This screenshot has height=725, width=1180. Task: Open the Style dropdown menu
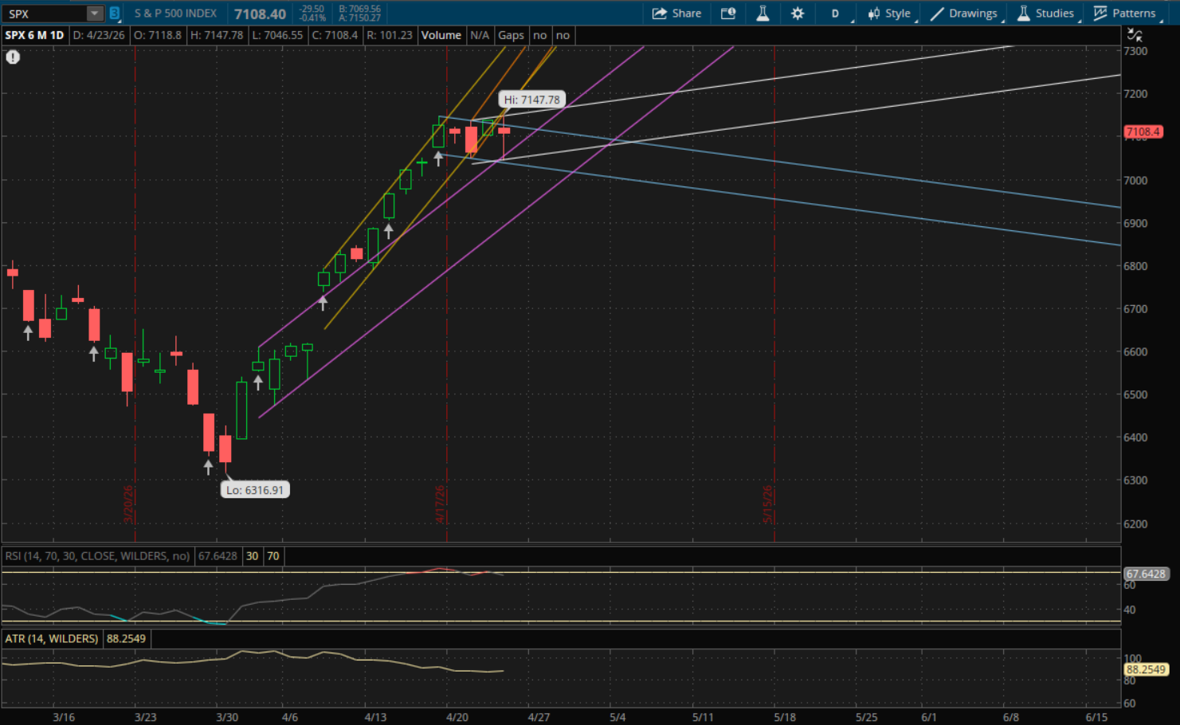coord(889,14)
